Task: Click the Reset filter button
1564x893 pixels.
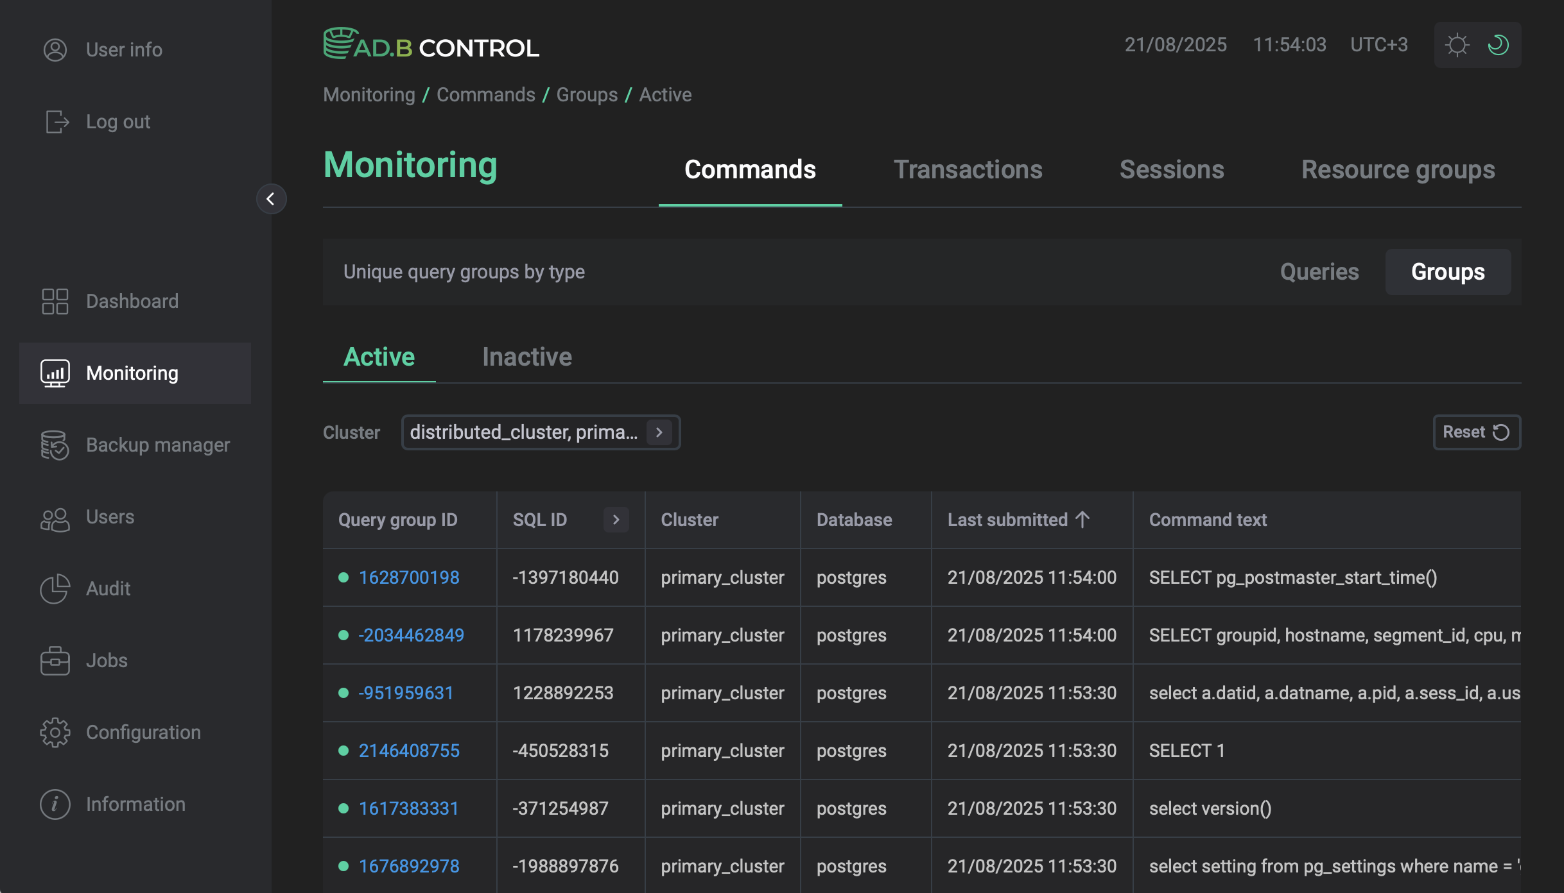Action: click(1476, 432)
